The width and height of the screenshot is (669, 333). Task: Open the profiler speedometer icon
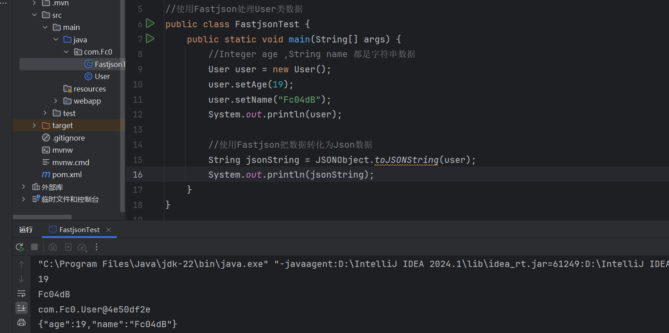pos(82,247)
